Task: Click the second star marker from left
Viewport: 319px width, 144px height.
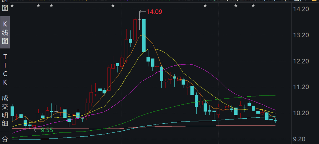Action: tap(38, 6)
